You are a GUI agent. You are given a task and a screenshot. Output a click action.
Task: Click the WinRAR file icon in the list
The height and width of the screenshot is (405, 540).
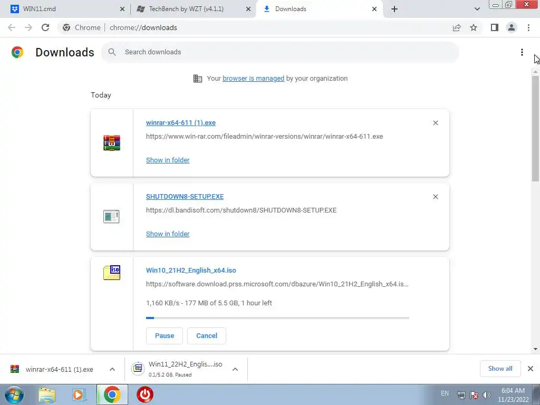112,143
